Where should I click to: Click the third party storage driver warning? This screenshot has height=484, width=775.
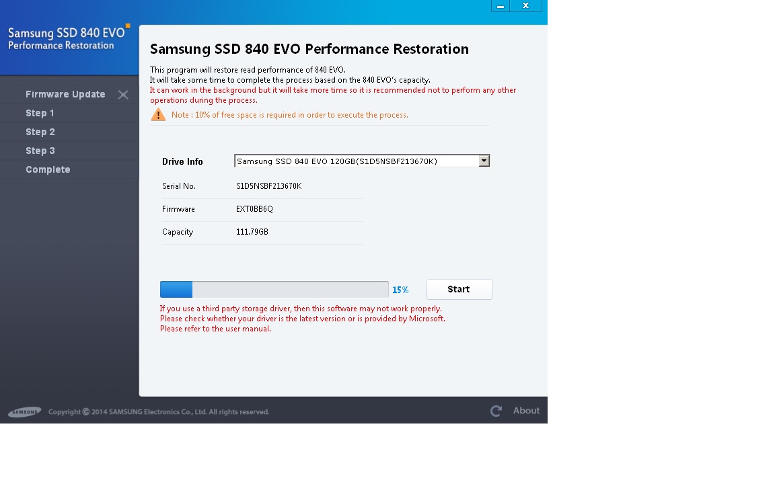[x=301, y=309]
